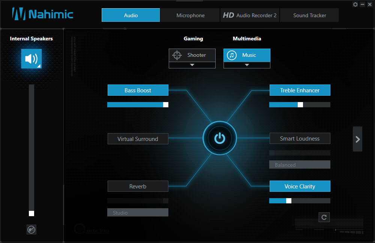Screen dimensions: 375x243
Task: Click the Internal Speakers device icon
Action: pyautogui.click(x=31, y=59)
